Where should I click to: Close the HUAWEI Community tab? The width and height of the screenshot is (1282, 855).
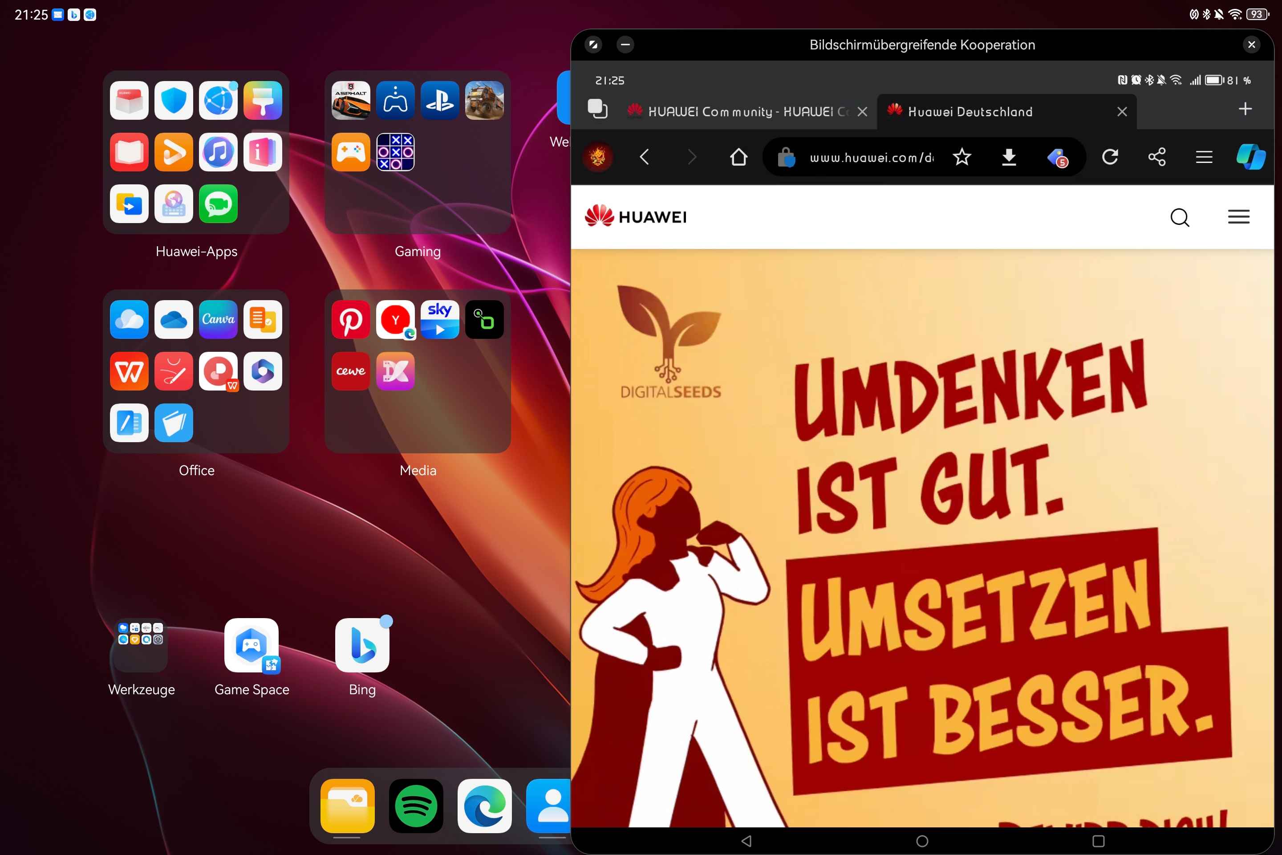click(x=862, y=111)
